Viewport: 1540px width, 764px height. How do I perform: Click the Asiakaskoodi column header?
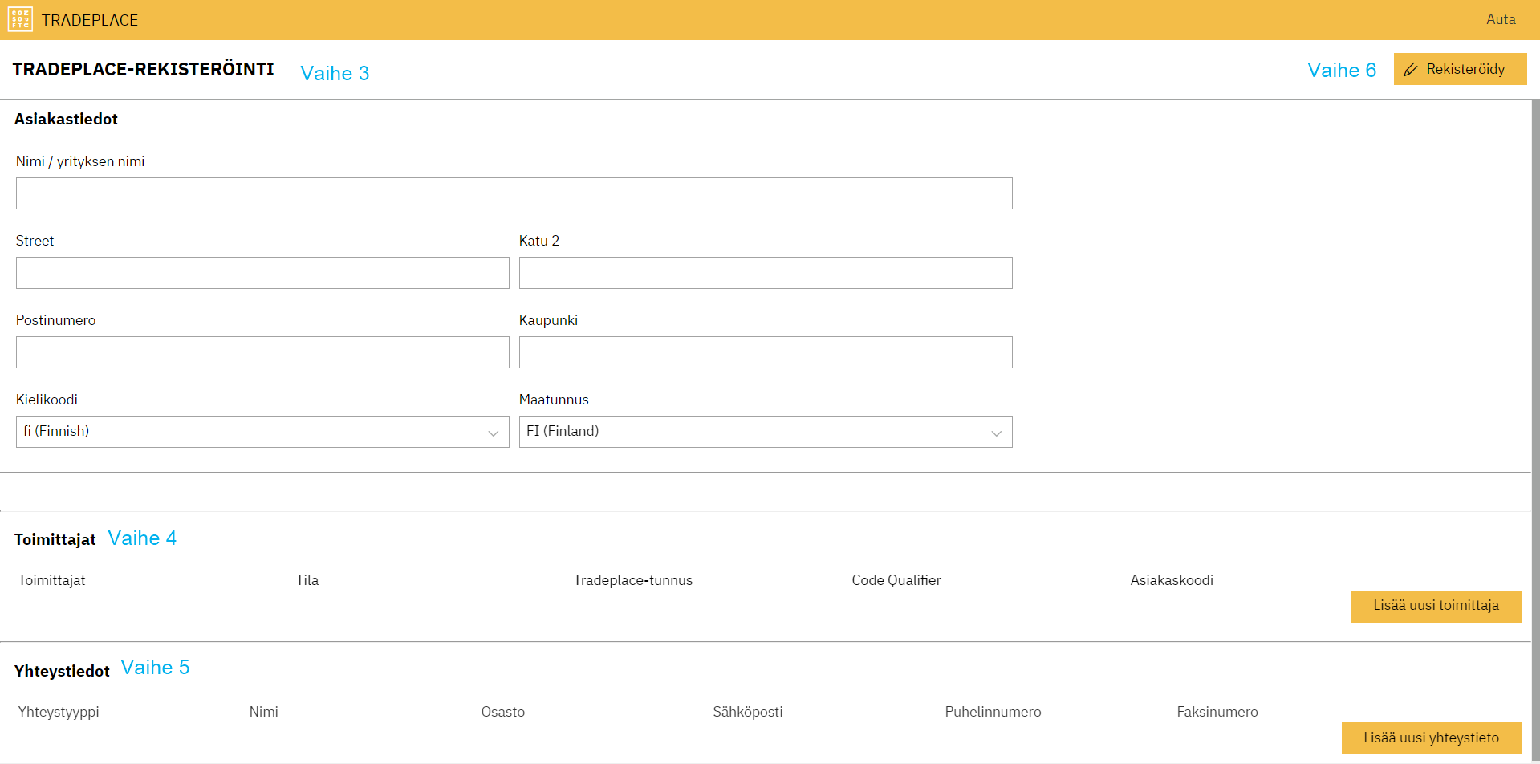tap(1171, 580)
